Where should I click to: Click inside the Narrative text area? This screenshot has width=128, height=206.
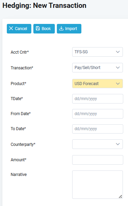click(x=97, y=184)
